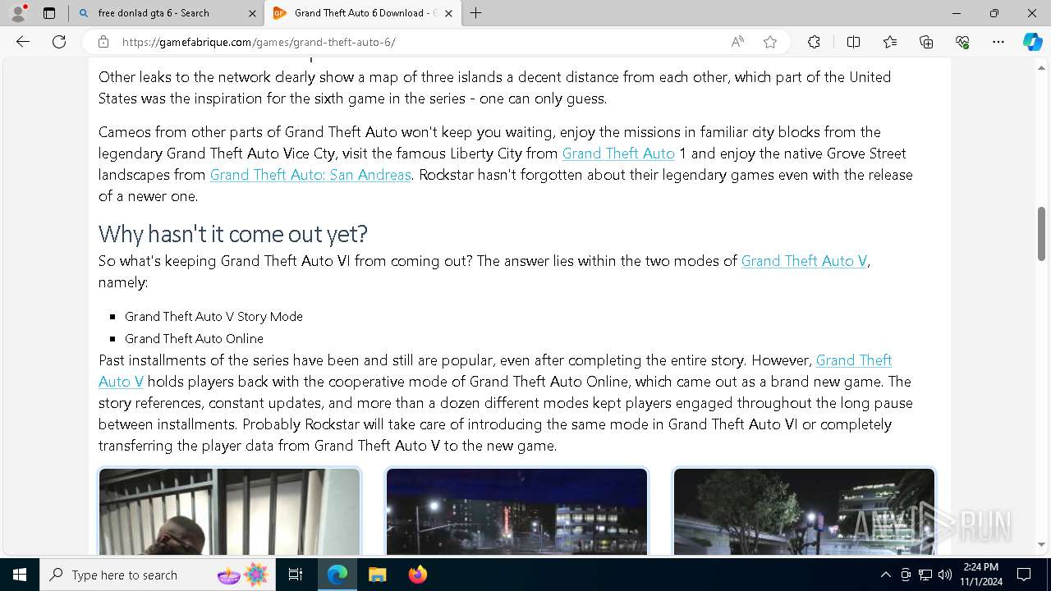Viewport: 1051px width, 591px height.
Task: Open the Collections icon
Action: [x=926, y=42]
